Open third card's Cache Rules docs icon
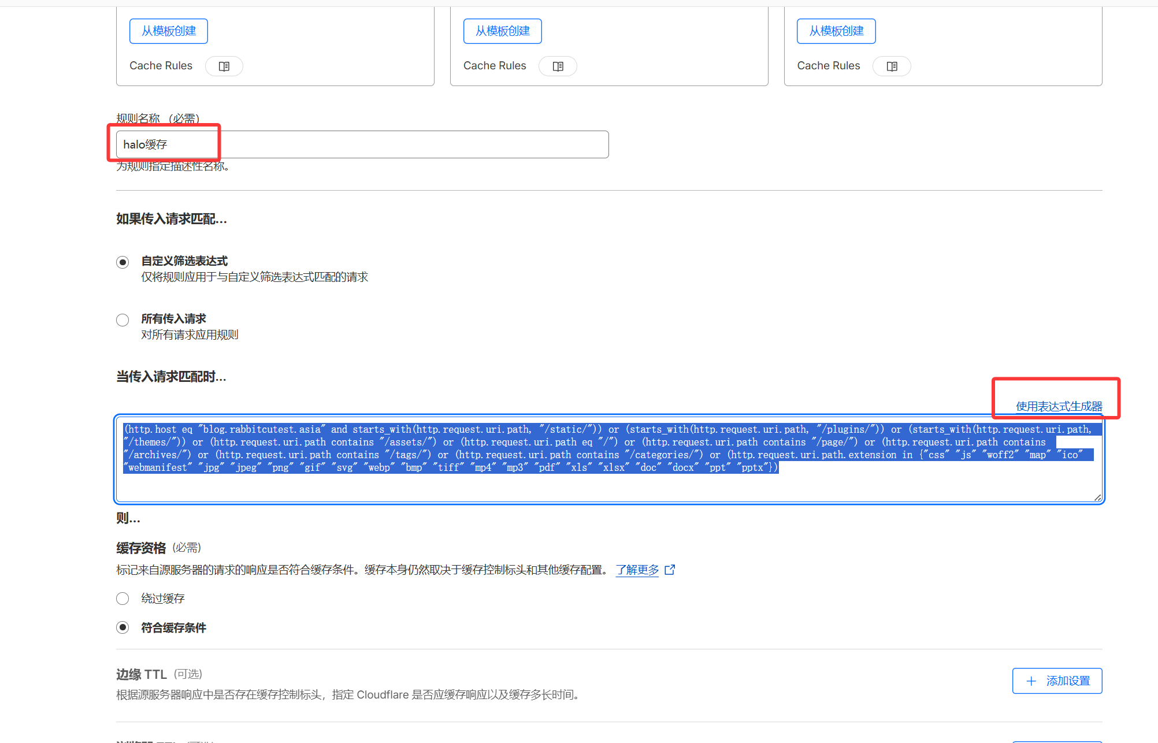This screenshot has height=743, width=1158. (892, 66)
